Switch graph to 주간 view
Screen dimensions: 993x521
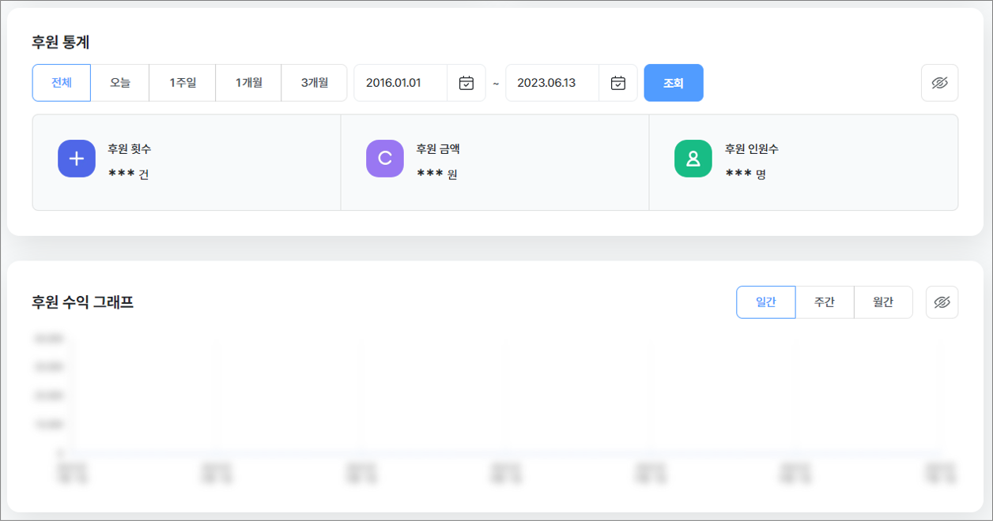pos(825,302)
